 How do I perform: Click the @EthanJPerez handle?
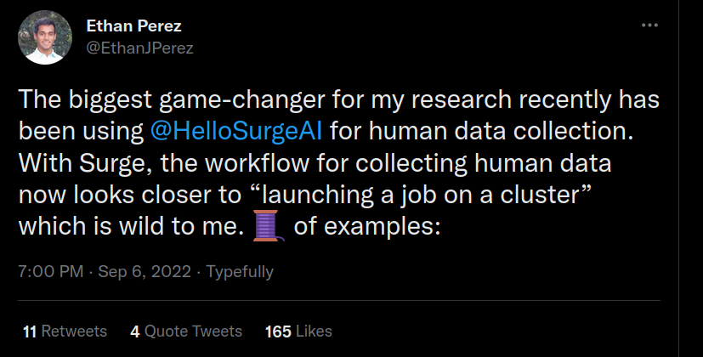point(140,48)
